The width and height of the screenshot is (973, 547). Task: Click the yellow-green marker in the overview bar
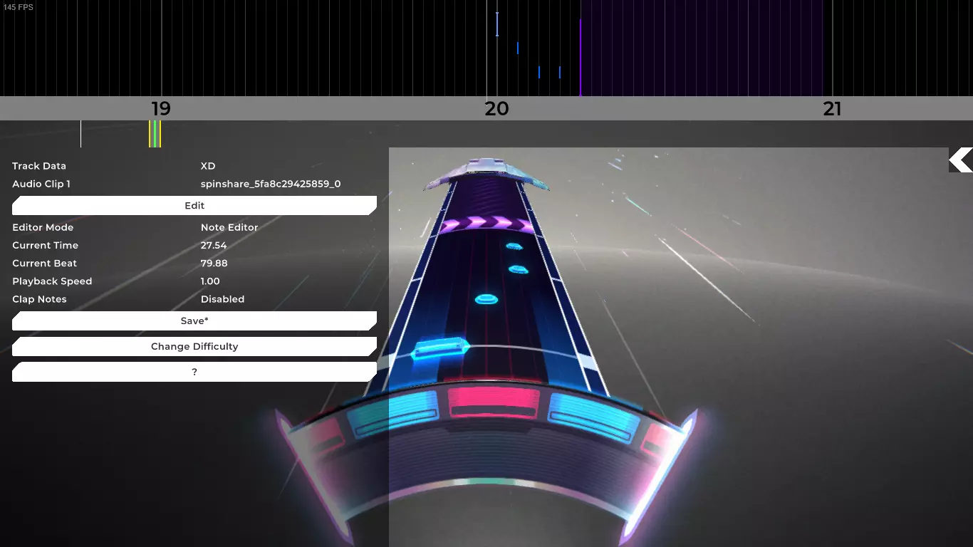[x=155, y=134]
